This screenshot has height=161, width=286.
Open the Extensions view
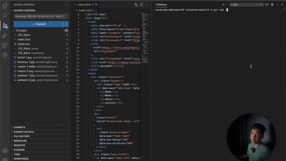(x=5, y=45)
